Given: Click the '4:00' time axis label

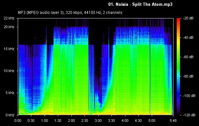Looking at the screenshot, I should 125,121.
